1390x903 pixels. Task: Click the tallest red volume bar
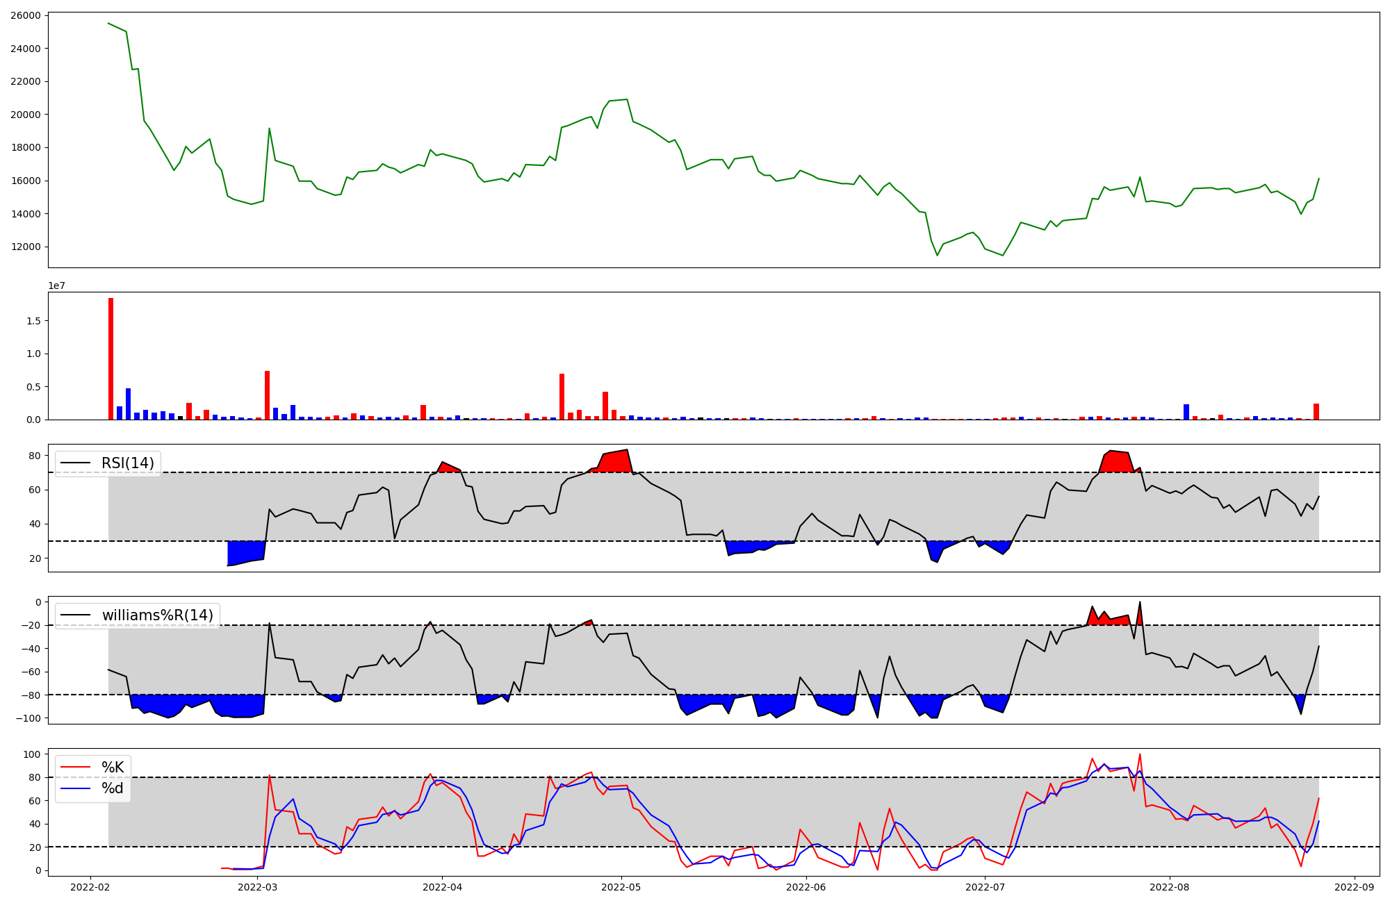coord(111,358)
